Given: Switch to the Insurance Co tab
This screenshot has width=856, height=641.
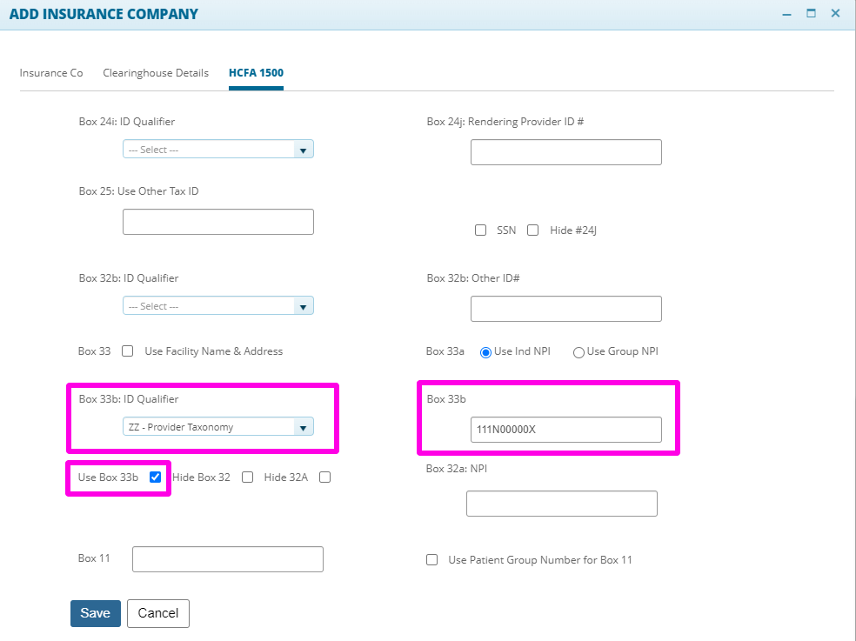Looking at the screenshot, I should click(51, 73).
